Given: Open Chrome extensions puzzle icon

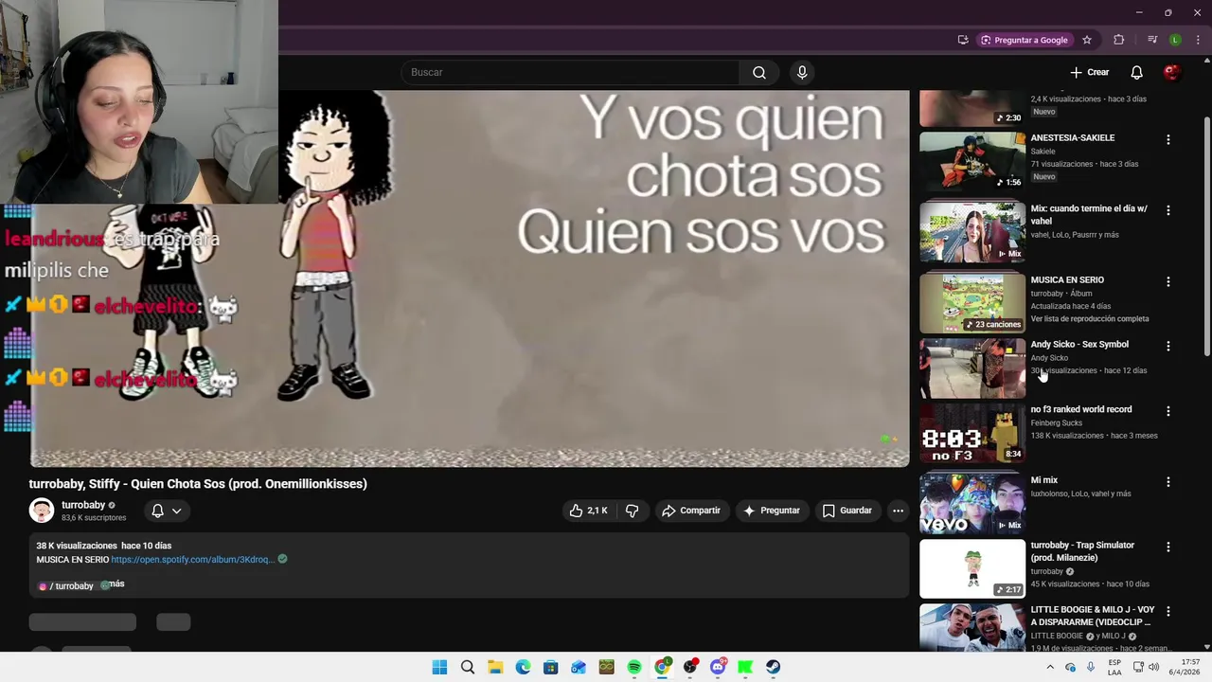Looking at the screenshot, I should [1119, 40].
